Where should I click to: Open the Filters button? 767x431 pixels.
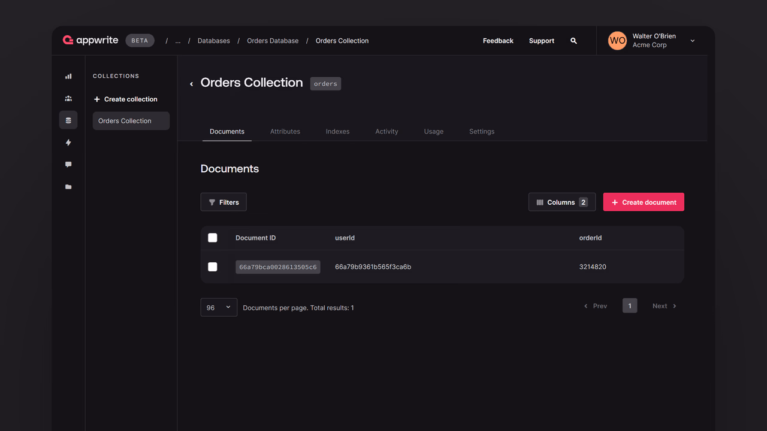[x=224, y=202]
